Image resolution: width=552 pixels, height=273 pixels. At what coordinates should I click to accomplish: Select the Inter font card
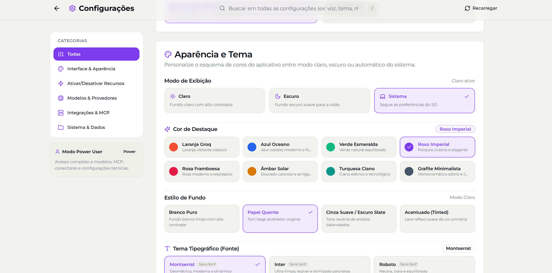pos(319,265)
